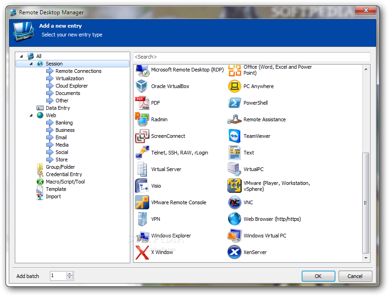Select the Radmin entry icon
The height and width of the screenshot is (296, 389).
coord(142,119)
